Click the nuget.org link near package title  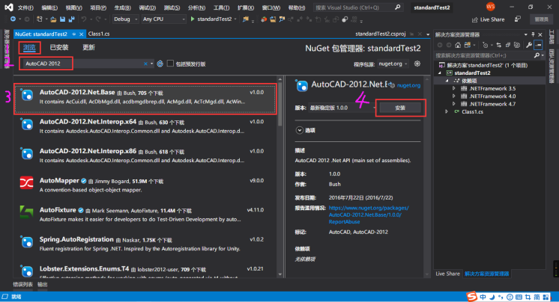[x=408, y=85]
